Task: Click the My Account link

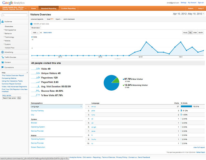Action: (192, 3)
